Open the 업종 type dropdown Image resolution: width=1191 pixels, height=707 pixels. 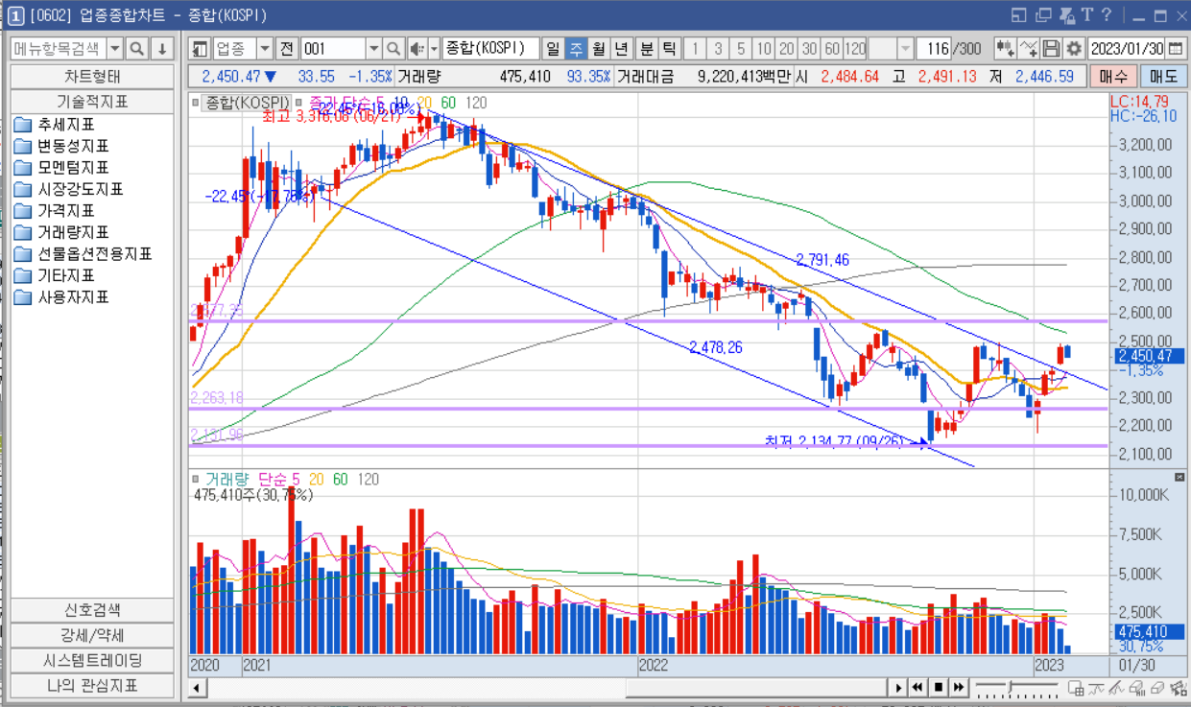[x=264, y=49]
